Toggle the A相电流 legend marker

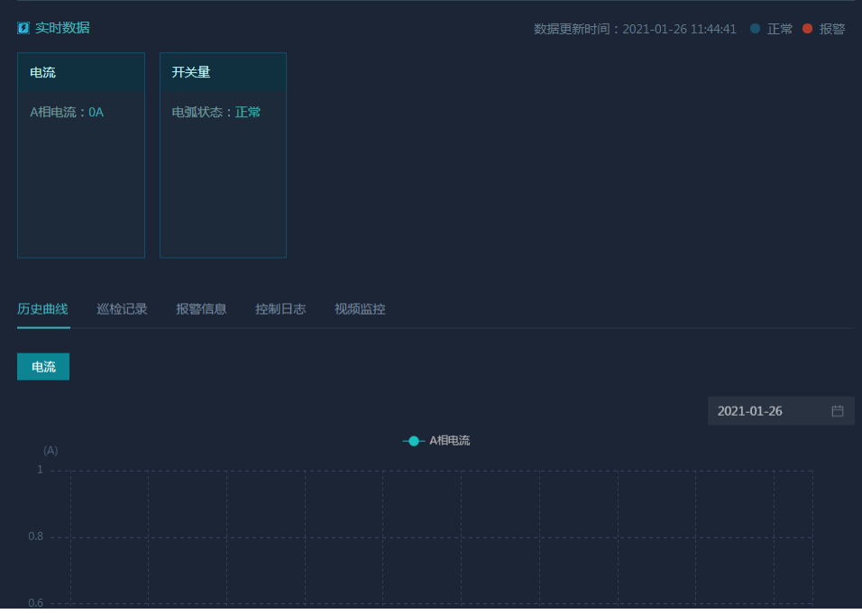(x=413, y=441)
